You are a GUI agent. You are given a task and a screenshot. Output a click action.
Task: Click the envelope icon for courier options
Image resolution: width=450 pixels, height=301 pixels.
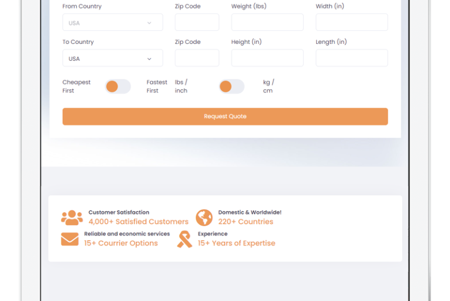pos(70,239)
